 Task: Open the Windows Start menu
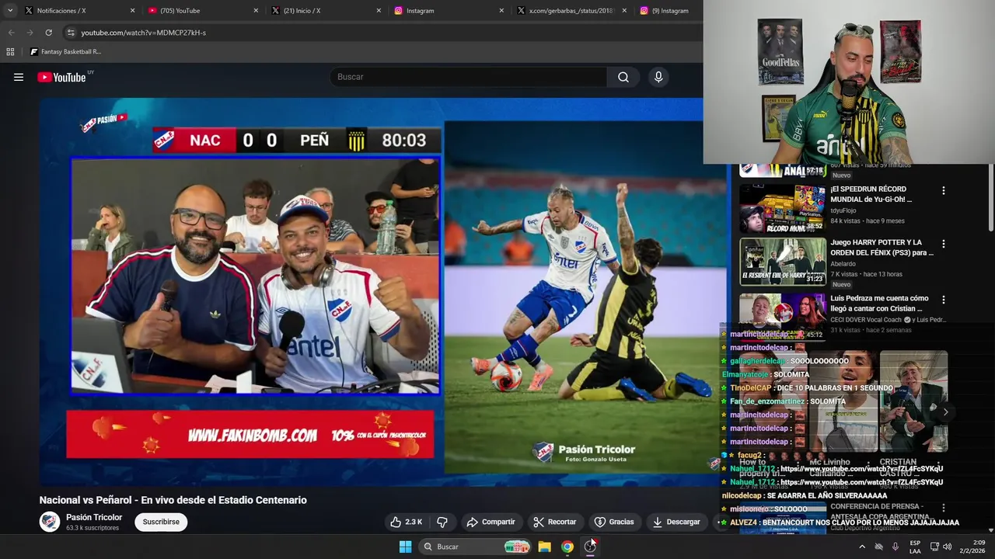click(x=405, y=547)
